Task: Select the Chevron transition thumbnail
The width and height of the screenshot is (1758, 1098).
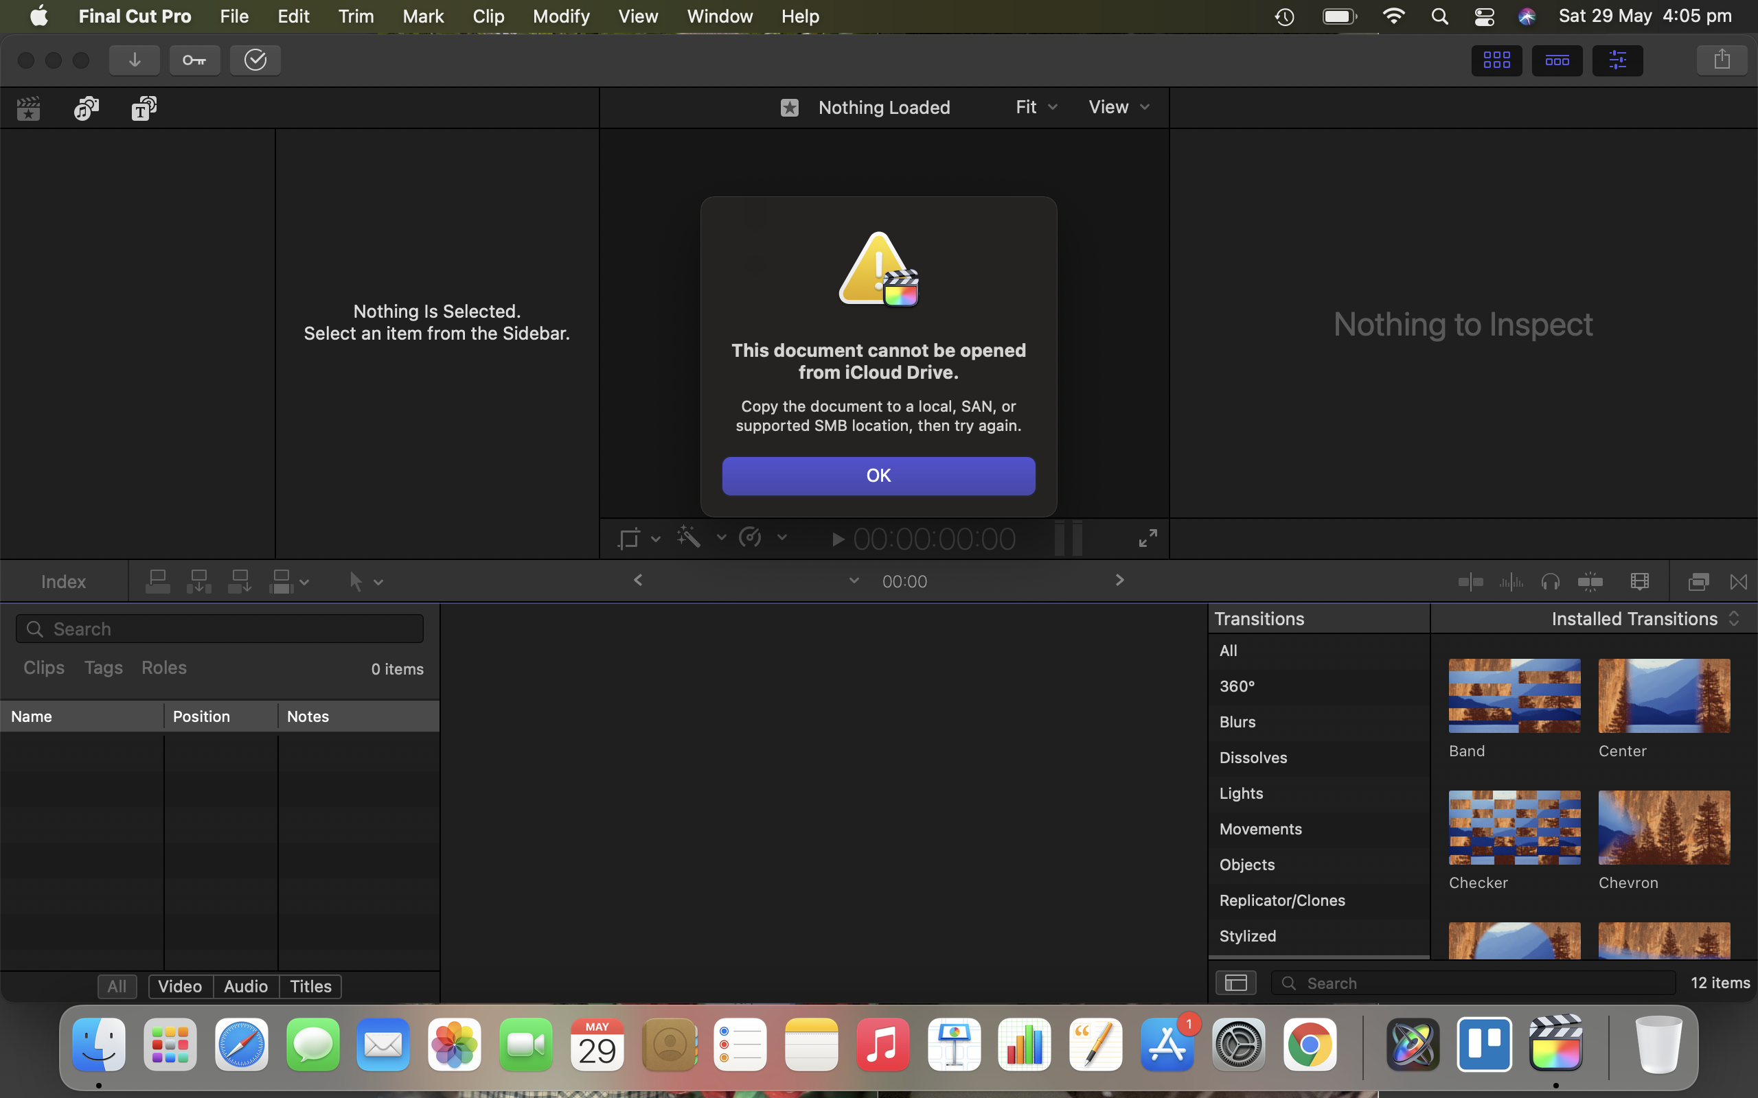Action: point(1663,828)
